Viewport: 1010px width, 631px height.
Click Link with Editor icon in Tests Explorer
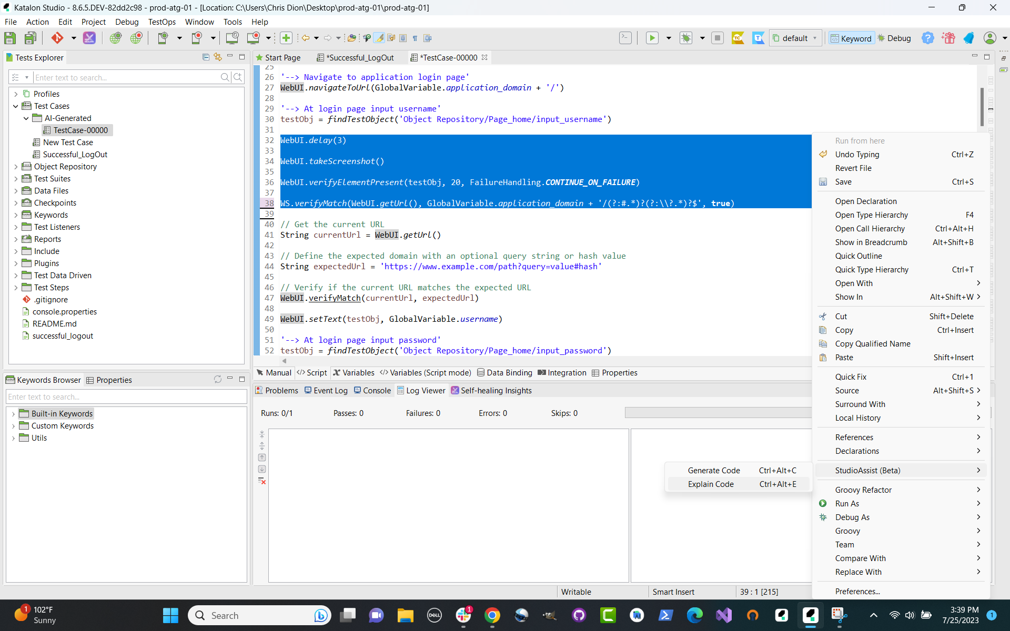tap(218, 57)
